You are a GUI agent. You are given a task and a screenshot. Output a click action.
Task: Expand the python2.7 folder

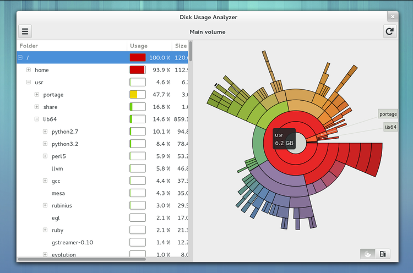[45, 132]
